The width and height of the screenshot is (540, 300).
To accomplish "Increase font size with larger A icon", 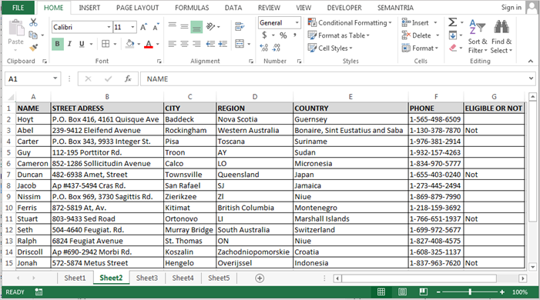I will pos(143,27).
